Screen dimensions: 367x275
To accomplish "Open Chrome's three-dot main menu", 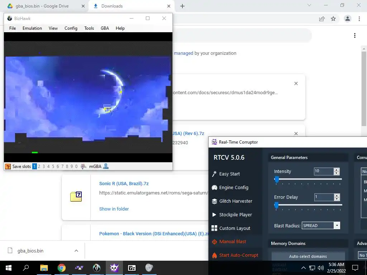I will coord(359,19).
